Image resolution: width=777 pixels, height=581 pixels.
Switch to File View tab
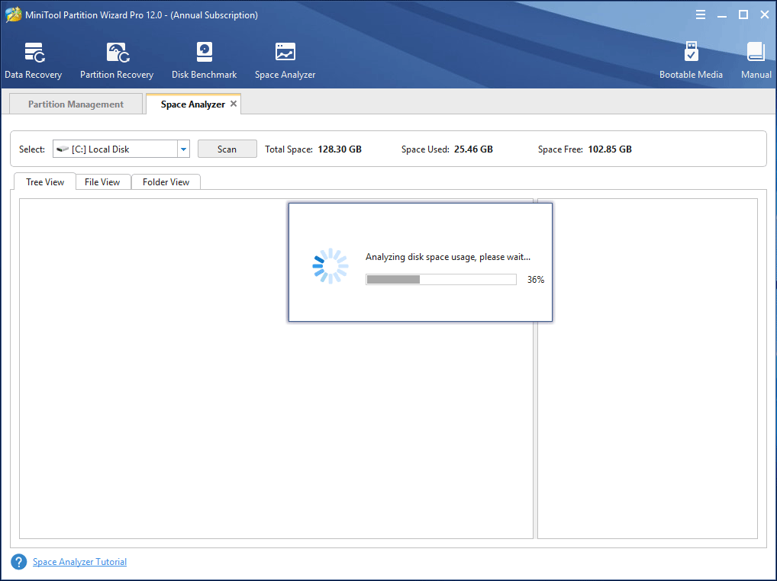(x=102, y=181)
